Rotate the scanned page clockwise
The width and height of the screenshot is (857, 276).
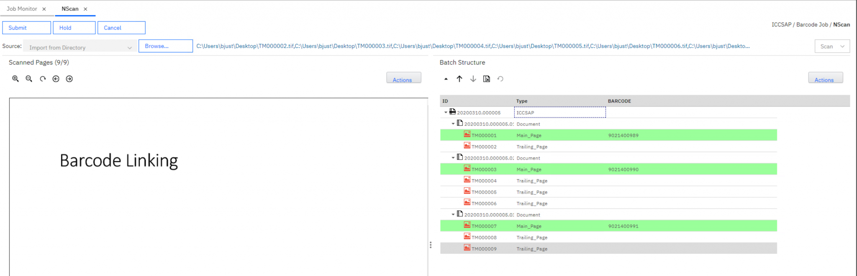coord(43,79)
